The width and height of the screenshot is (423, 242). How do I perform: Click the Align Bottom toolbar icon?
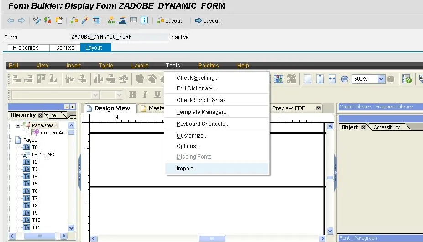pos(53,79)
